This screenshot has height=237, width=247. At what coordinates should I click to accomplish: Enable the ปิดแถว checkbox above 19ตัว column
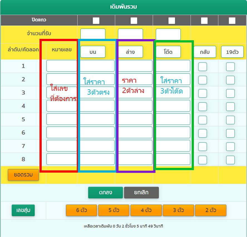point(232,21)
